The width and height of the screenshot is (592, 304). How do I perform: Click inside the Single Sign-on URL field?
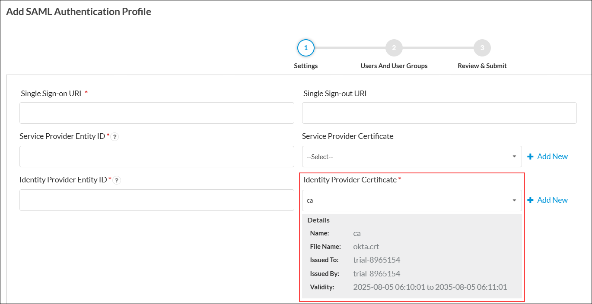pos(156,113)
